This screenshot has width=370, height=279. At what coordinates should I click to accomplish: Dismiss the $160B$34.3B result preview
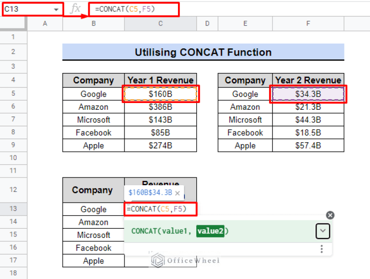pos(178,193)
